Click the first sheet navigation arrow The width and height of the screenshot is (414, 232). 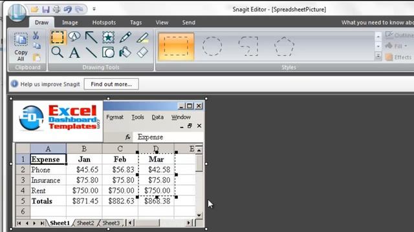tap(19, 224)
